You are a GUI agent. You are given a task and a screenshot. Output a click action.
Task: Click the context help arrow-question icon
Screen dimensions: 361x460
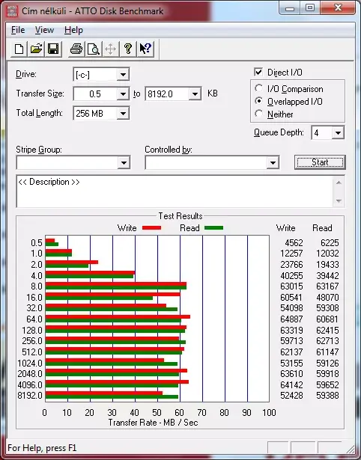(x=145, y=49)
